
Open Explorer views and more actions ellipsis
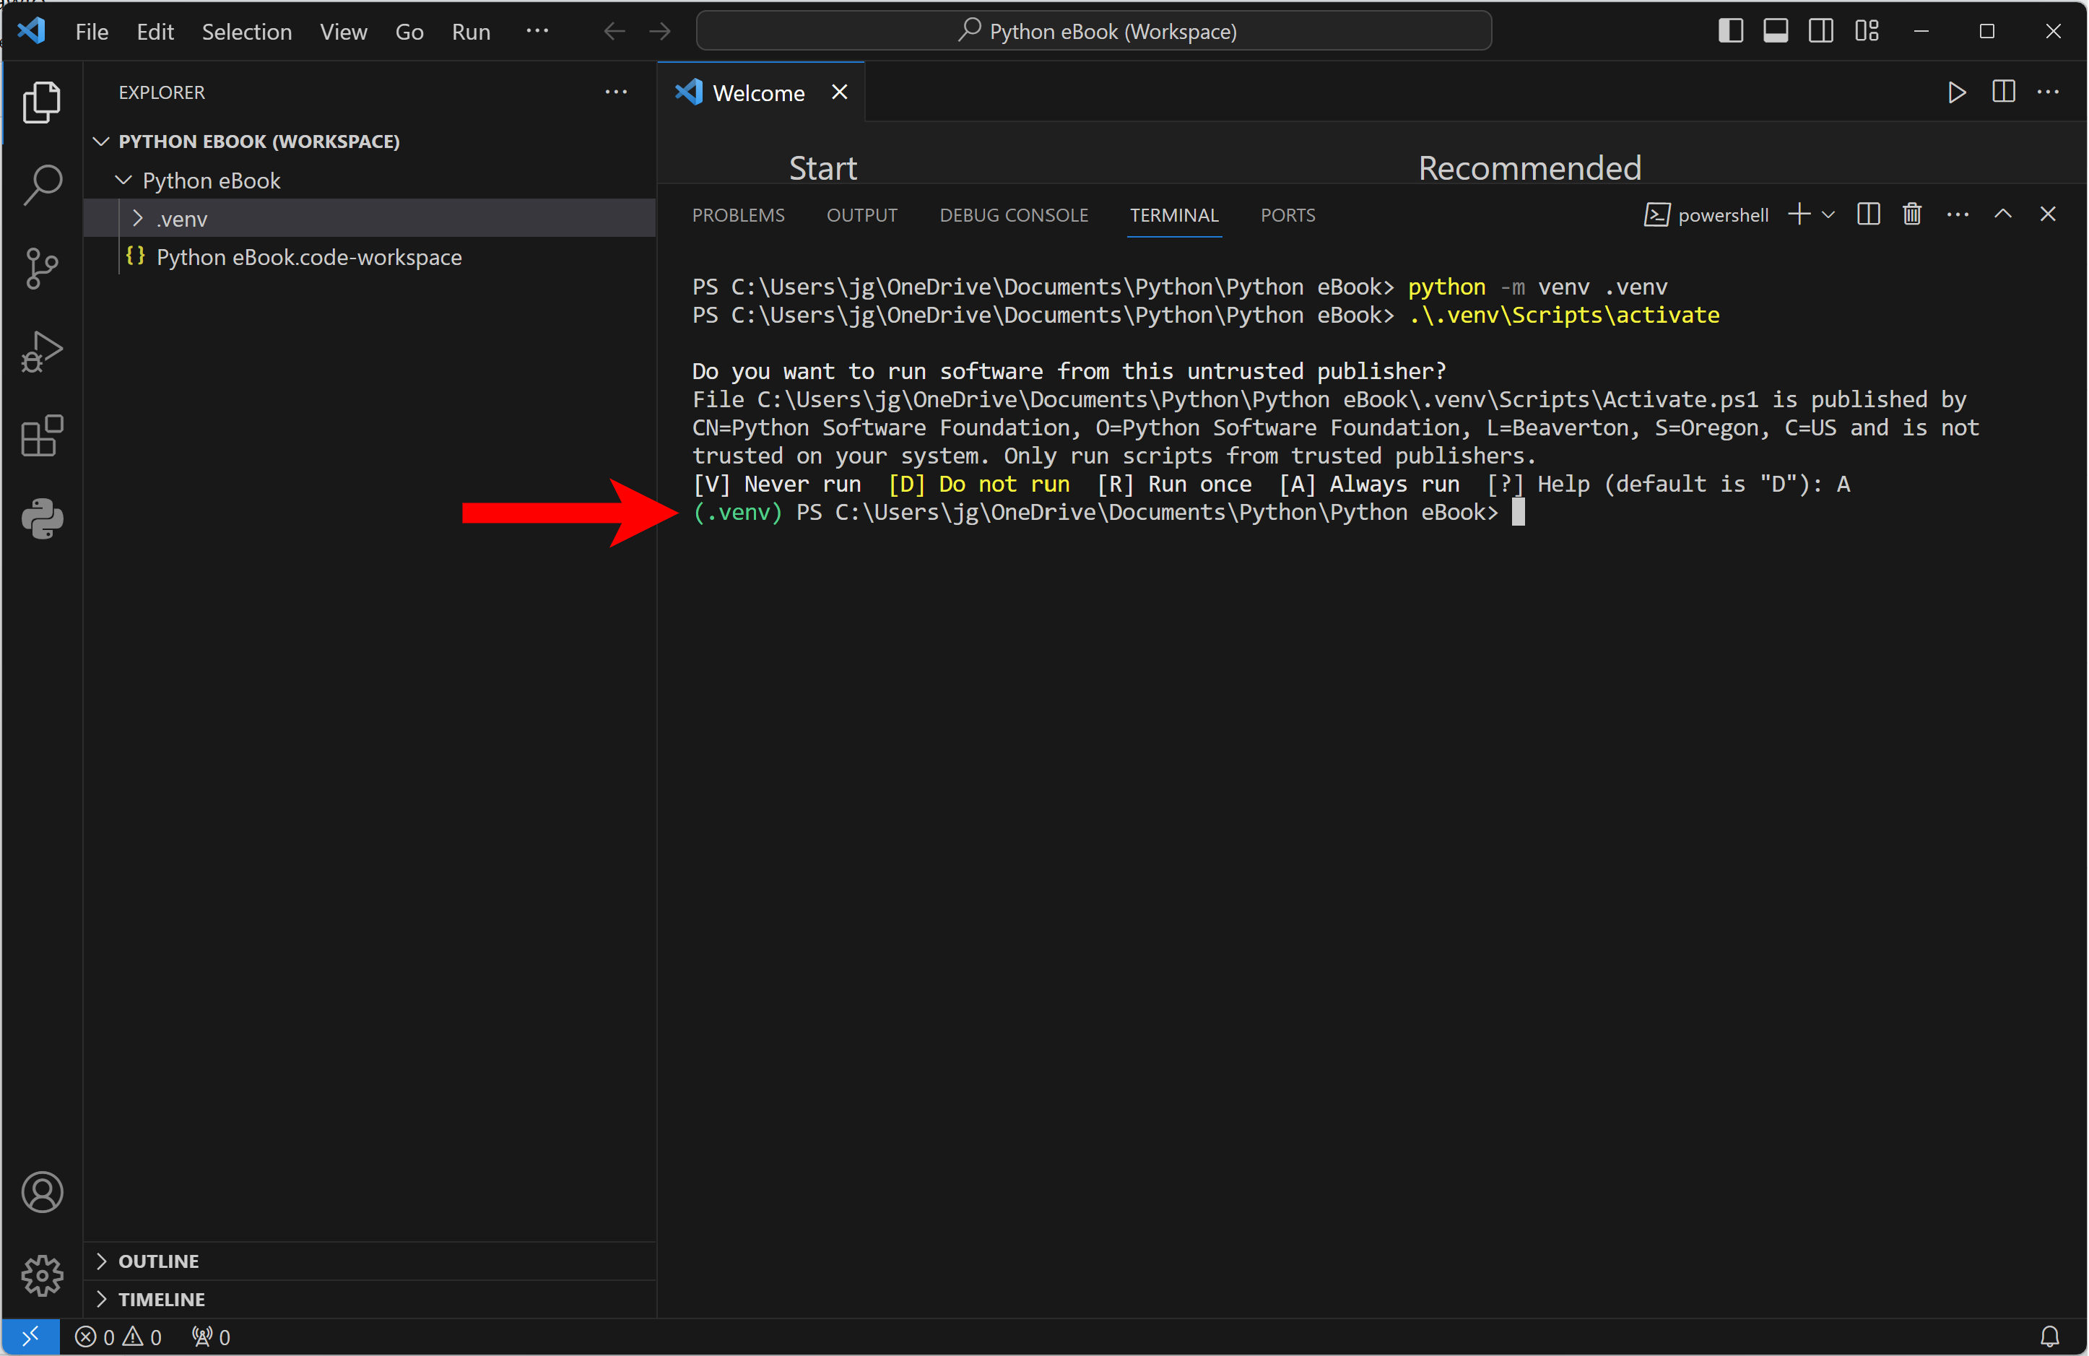[616, 92]
